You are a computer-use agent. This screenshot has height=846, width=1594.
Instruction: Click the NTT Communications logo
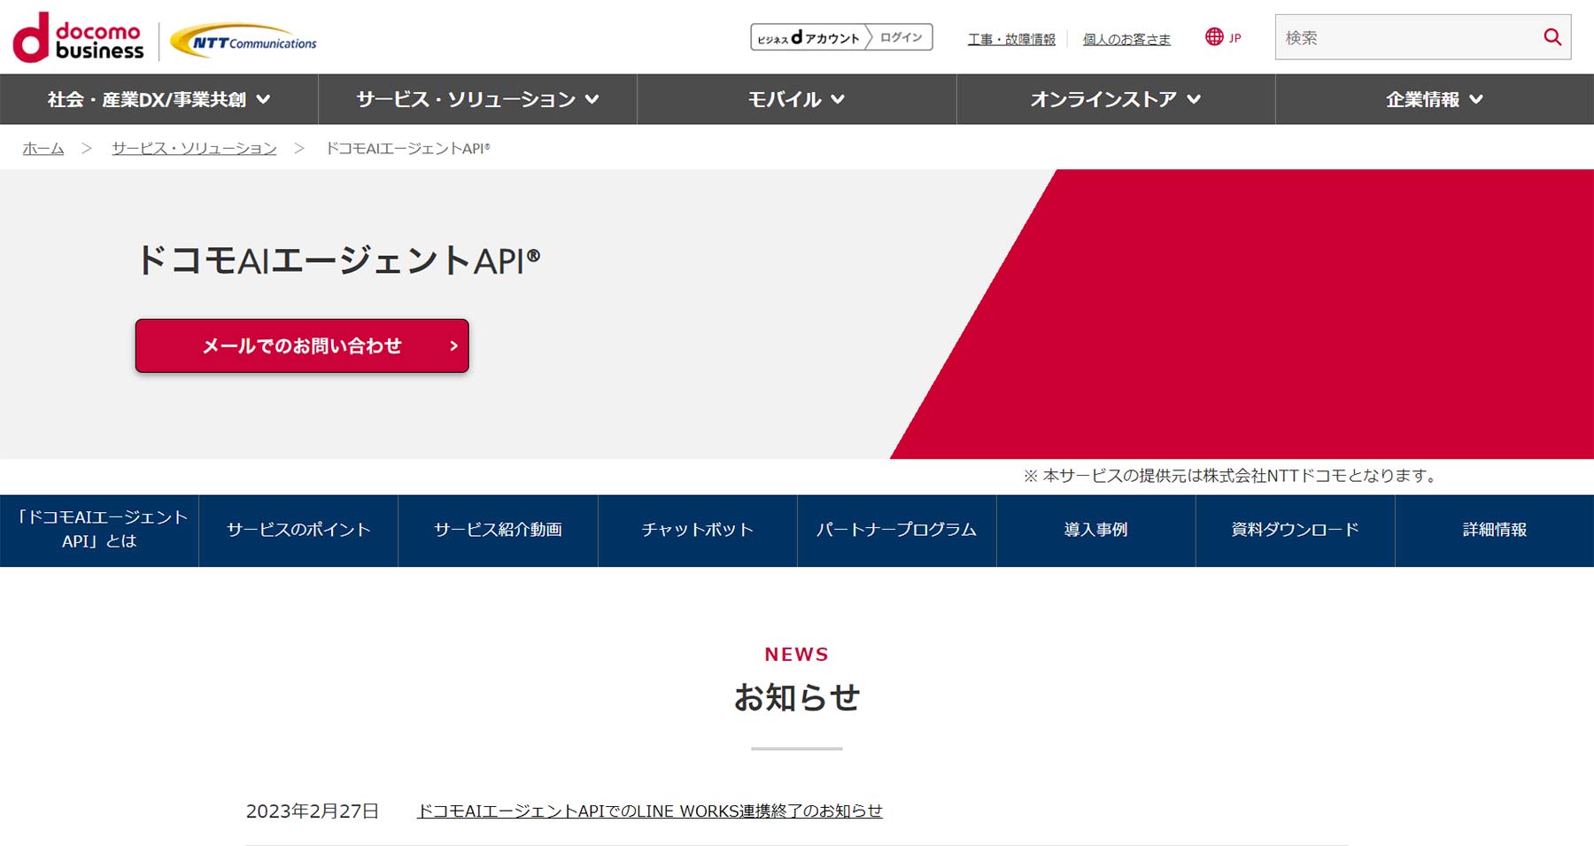(244, 41)
